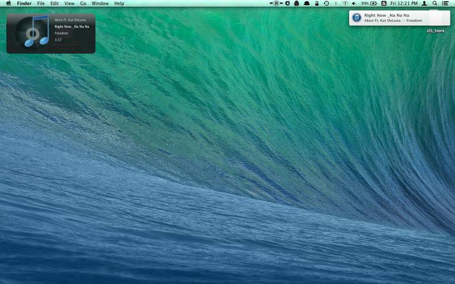Click the round menu bar icon after playback controls
The image size is (455, 284).
(x=287, y=3)
